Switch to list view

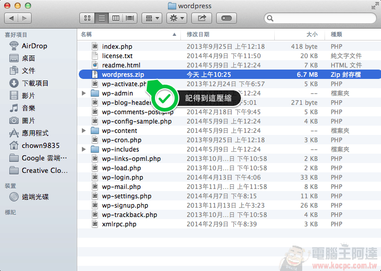pos(102,18)
